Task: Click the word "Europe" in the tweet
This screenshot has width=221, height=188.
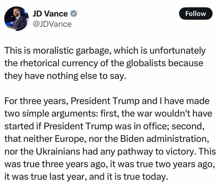Action: pyautogui.click(x=63, y=137)
